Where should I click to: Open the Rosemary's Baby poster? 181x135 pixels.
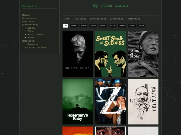78,102
